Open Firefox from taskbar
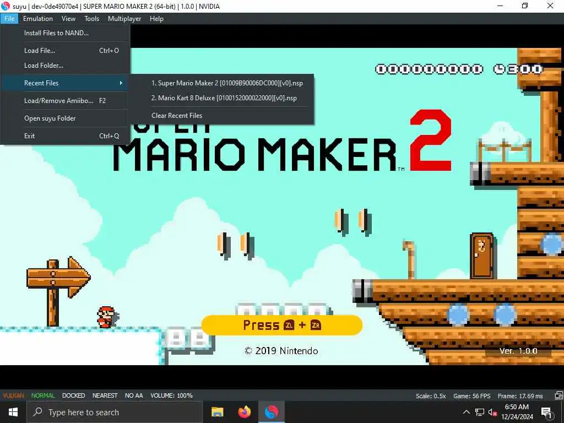 point(245,412)
